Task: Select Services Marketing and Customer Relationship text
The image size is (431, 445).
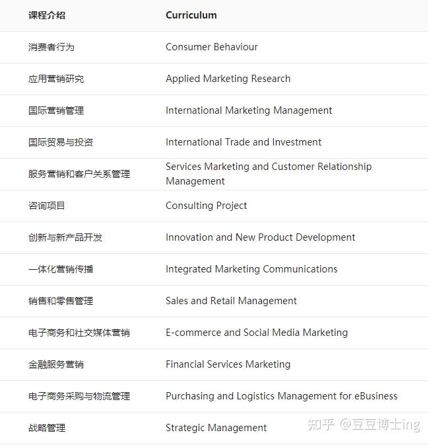Action: 269,167
